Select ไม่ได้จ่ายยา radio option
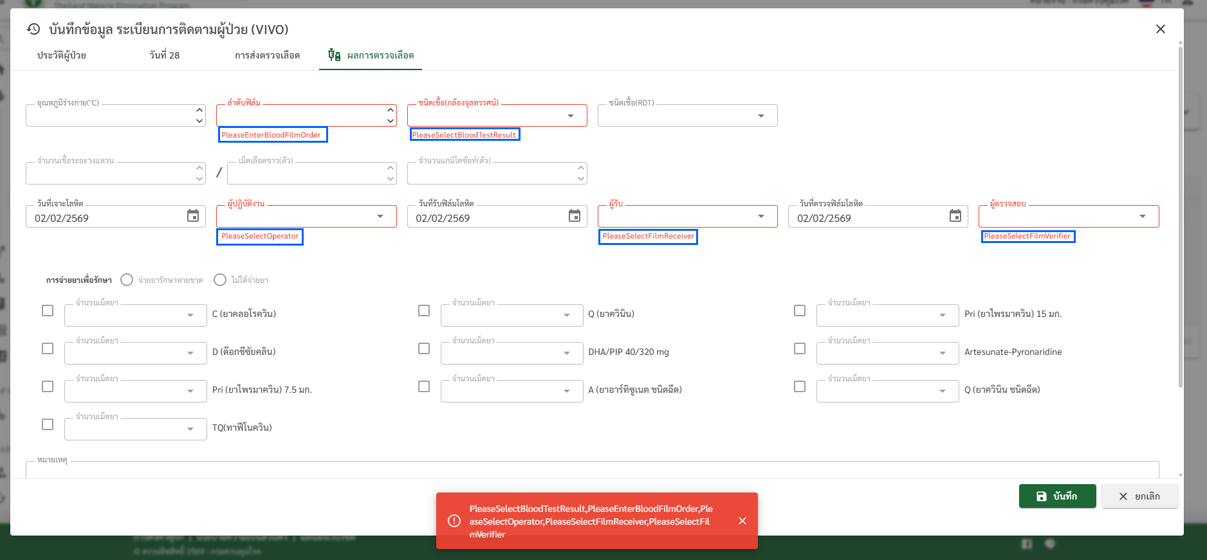Viewport: 1207px width, 560px height. [x=220, y=280]
